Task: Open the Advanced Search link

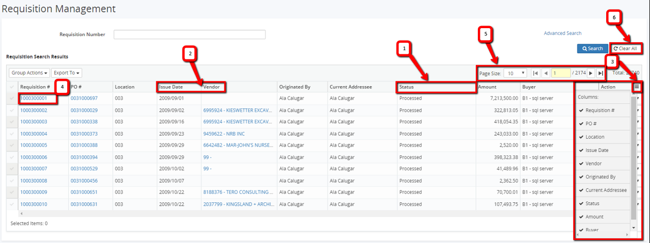Action: click(562, 33)
